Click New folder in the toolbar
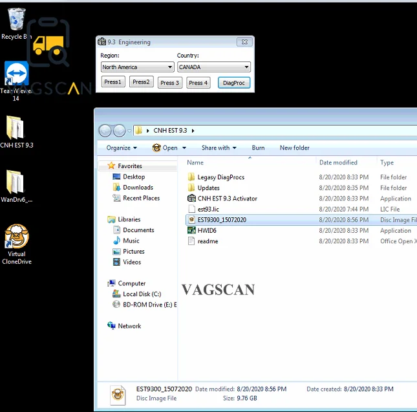 (x=294, y=148)
